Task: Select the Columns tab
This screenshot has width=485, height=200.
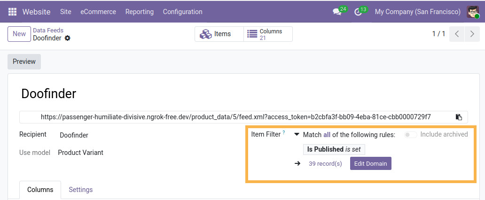Action: pos(40,190)
